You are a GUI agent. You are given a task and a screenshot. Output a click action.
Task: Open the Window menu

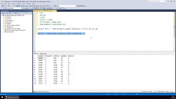click(29, 4)
